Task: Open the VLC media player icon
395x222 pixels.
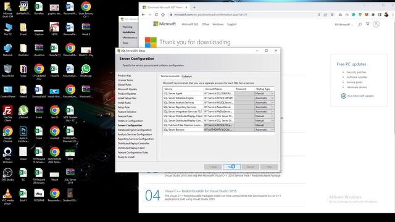Action: coord(7,196)
